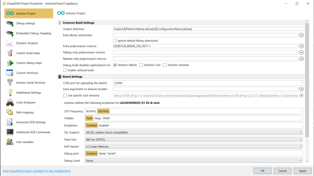Switch to Dynamic Analysis page
The height and width of the screenshot is (176, 314).
tap(29, 43)
